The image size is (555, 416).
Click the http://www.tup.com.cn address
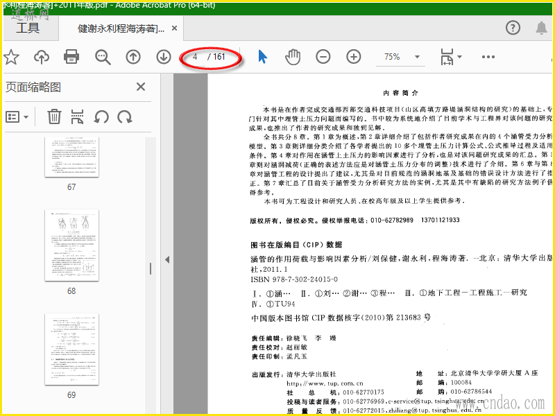pyautogui.click(x=325, y=383)
